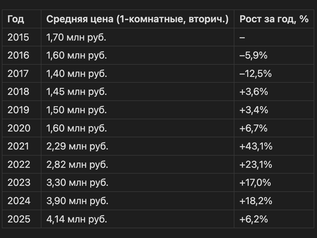The width and height of the screenshot is (317, 238).
Task: Click the 2020 year cell
Action: coord(19,128)
